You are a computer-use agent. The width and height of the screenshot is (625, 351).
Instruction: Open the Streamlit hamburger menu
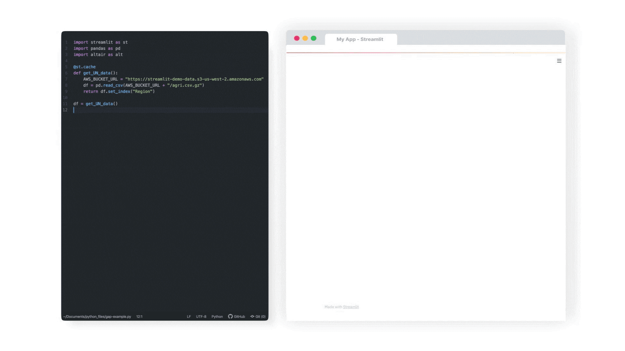click(559, 61)
